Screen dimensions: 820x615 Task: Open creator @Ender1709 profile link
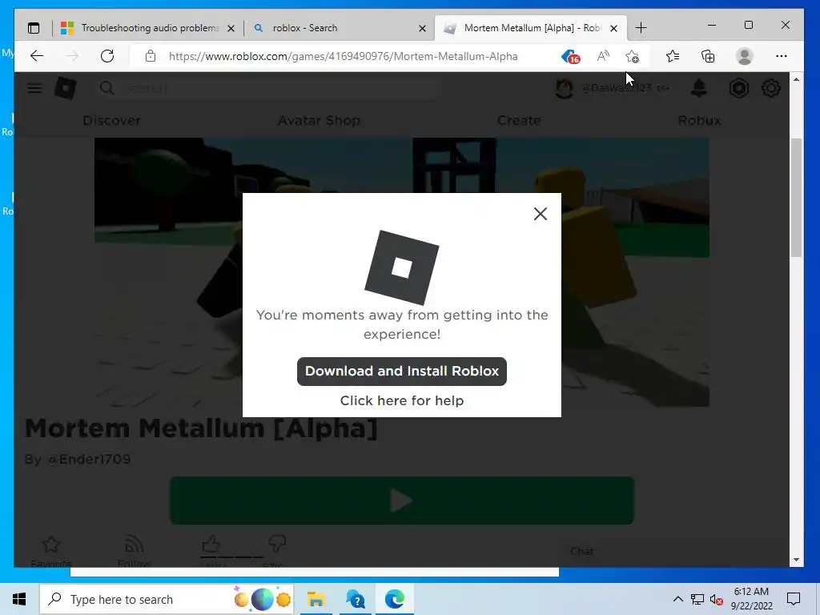(x=88, y=459)
